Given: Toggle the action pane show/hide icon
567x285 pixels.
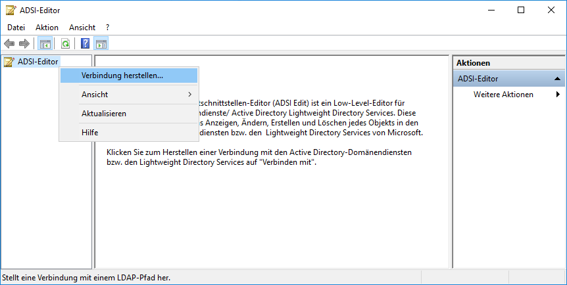Looking at the screenshot, I should (x=101, y=44).
